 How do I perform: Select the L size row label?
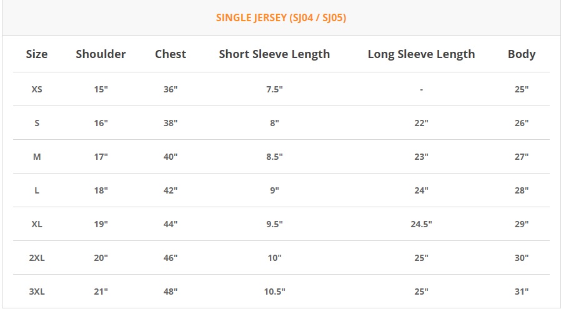click(37, 190)
